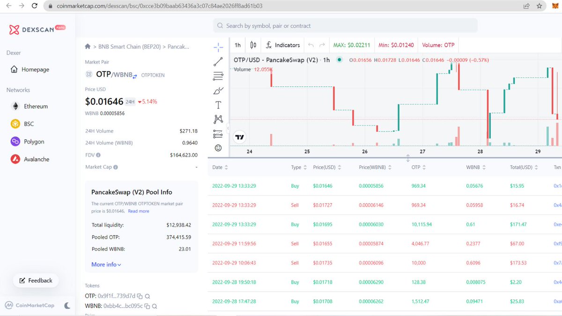This screenshot has width=562, height=316.
Task: Go to the home breadcrumb icon
Action: click(88, 46)
